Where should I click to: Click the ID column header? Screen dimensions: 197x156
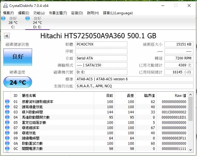(15, 96)
